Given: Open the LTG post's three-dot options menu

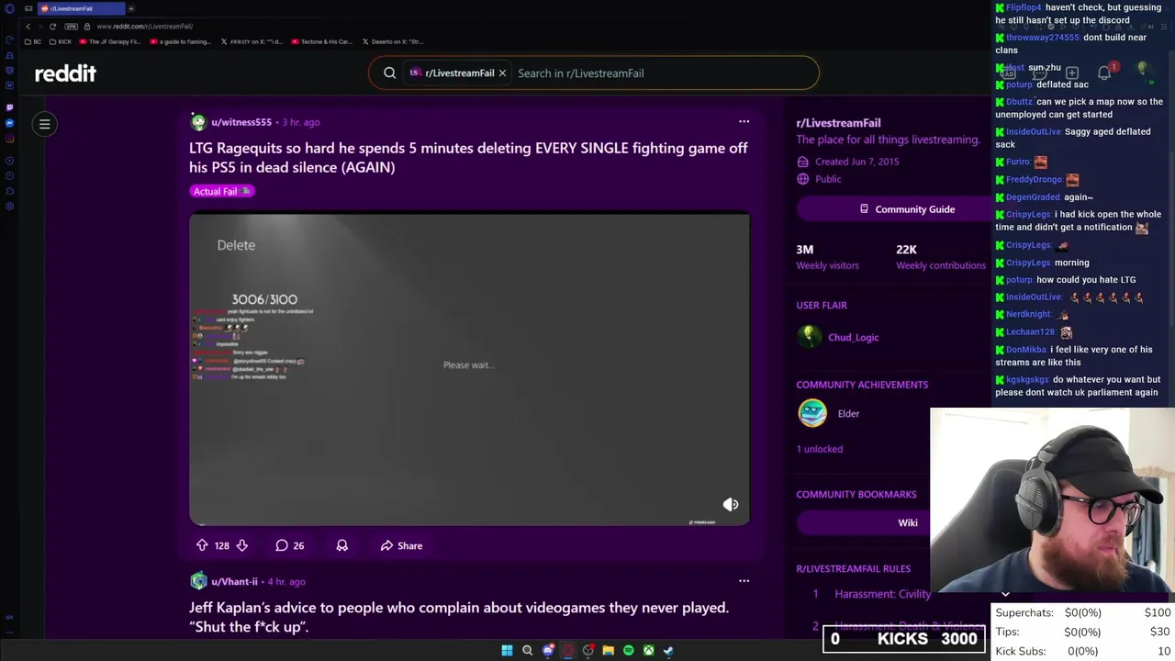Looking at the screenshot, I should pos(744,121).
